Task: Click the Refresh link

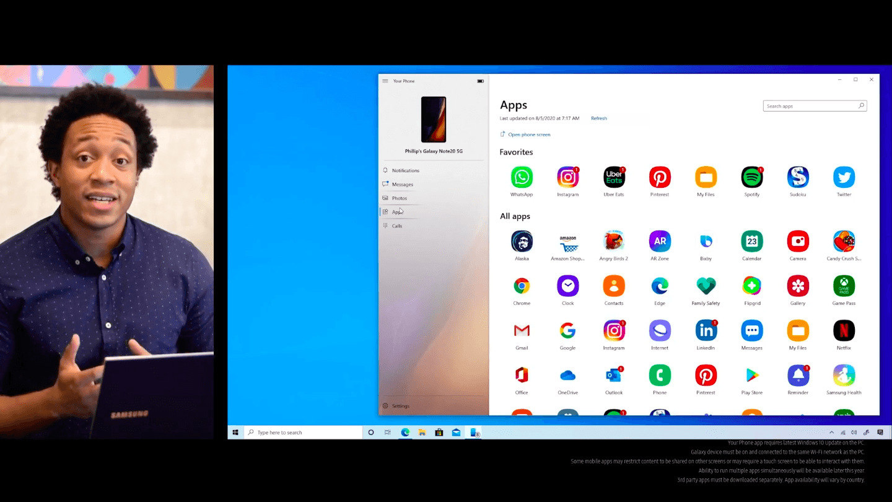Action: coord(598,118)
